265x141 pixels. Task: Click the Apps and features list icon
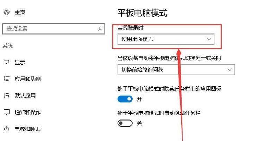(x=6, y=79)
